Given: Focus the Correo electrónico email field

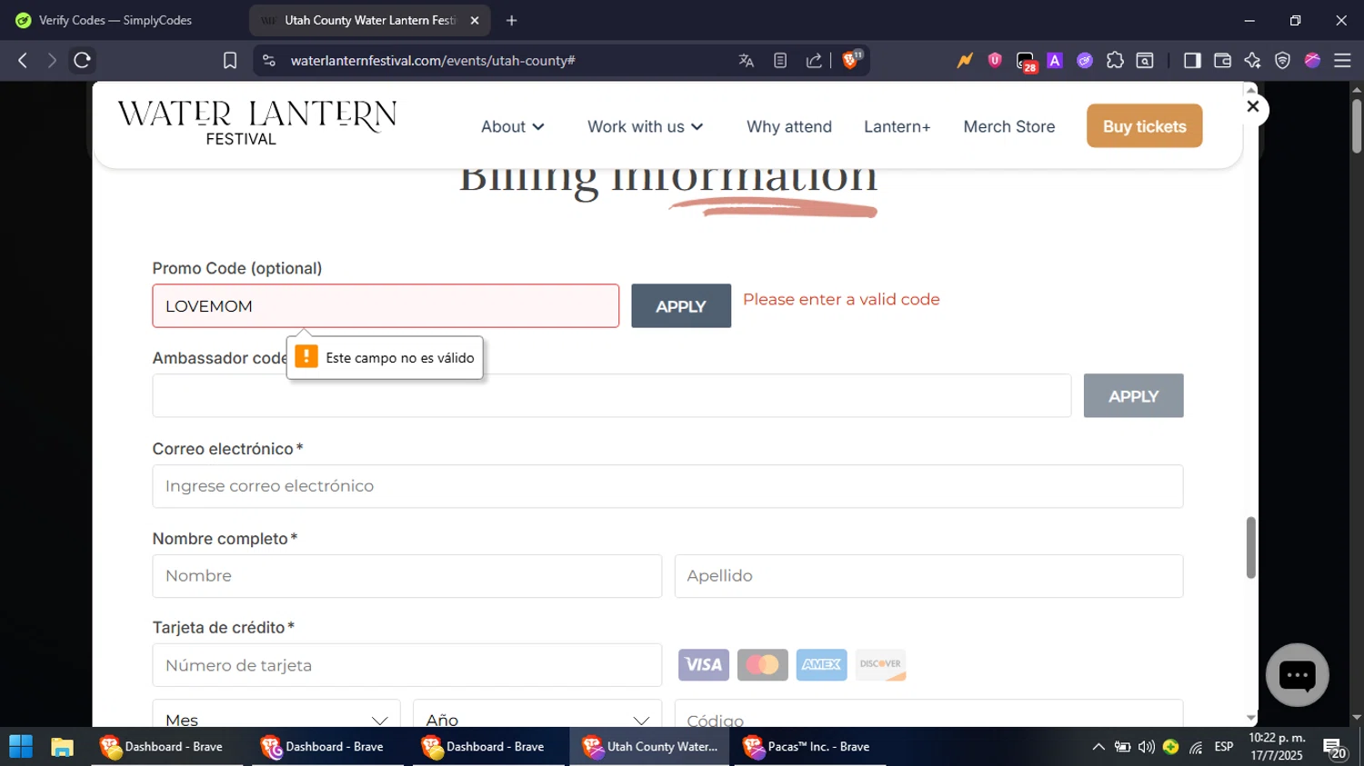Looking at the screenshot, I should pos(667,486).
